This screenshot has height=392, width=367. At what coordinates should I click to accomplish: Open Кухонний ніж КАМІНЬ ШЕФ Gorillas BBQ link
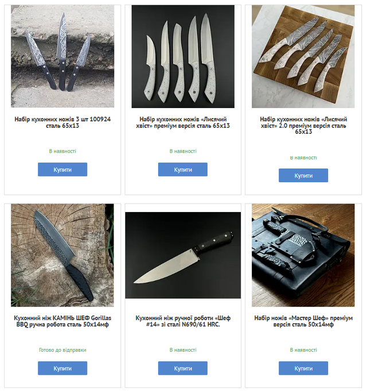(63, 321)
